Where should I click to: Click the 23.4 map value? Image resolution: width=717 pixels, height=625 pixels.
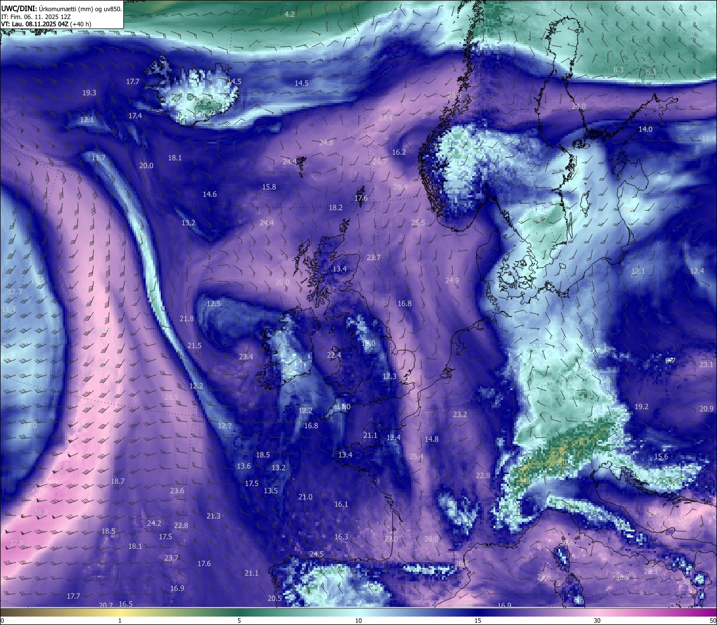(246, 357)
